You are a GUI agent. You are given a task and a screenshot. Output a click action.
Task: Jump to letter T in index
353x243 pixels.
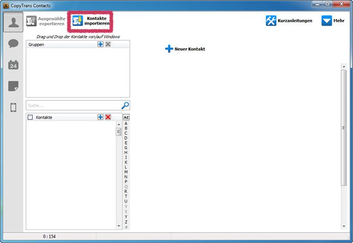tap(126, 196)
